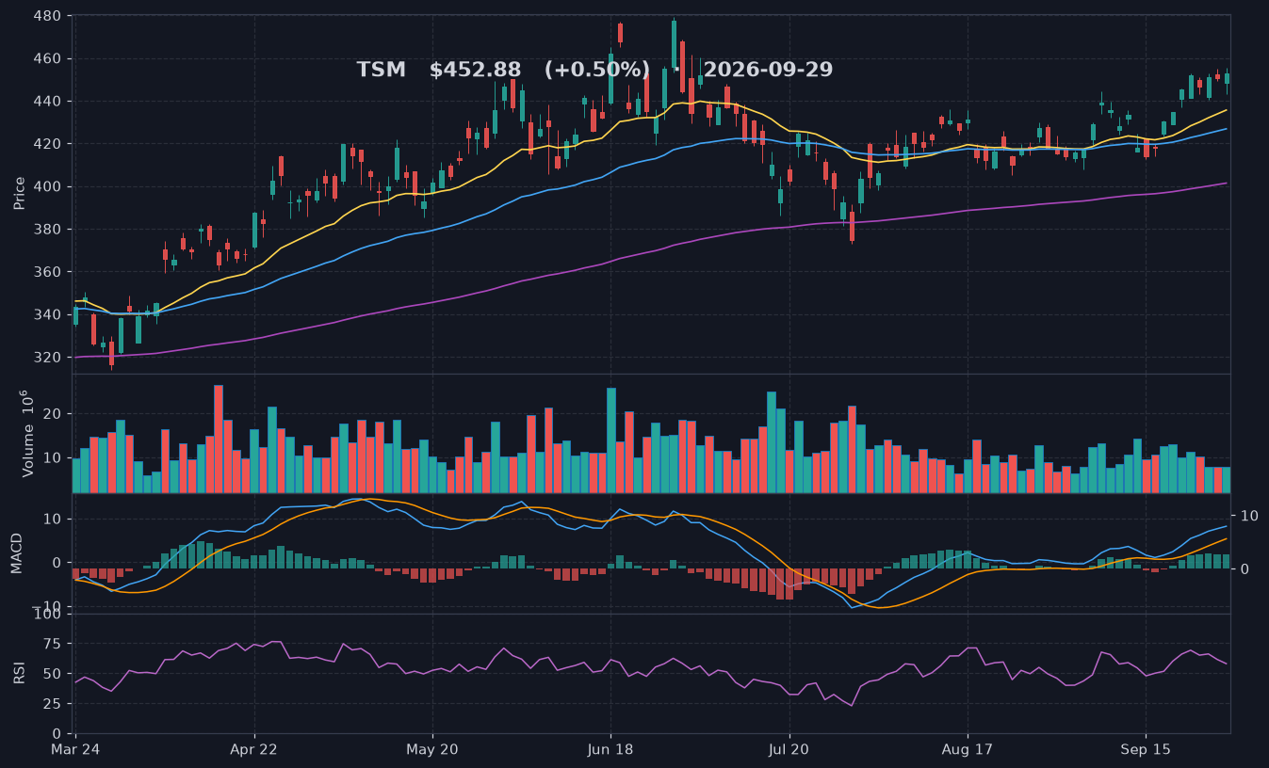
Task: Click the 340 price axis tick
Action: click(47, 315)
